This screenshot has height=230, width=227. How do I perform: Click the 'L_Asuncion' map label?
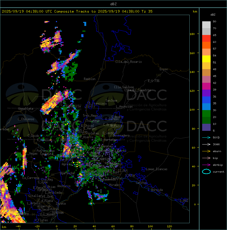coord(124,107)
